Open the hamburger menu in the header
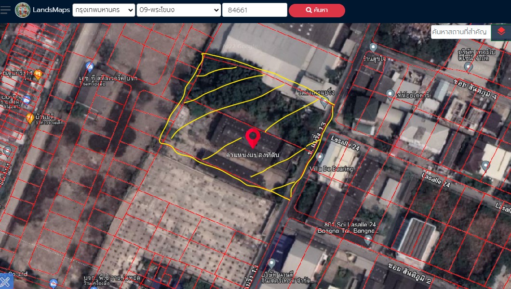 point(5,10)
